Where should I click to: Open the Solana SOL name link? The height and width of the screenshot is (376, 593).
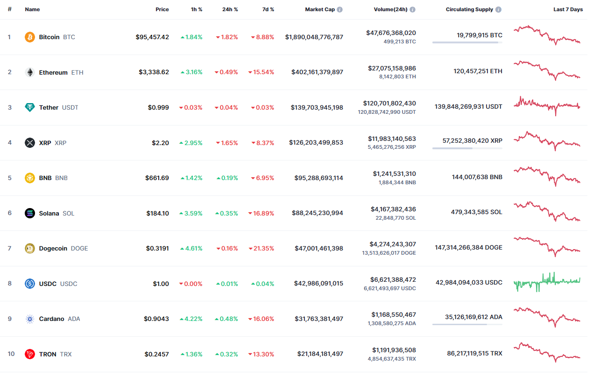pyautogui.click(x=56, y=213)
